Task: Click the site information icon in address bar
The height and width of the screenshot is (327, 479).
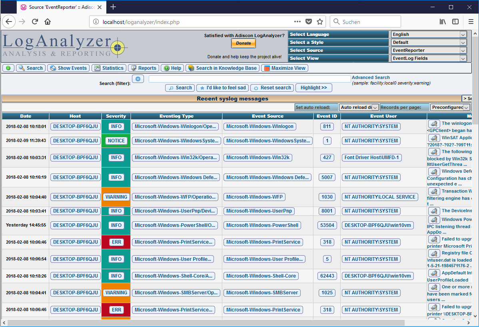Action: [x=96, y=22]
